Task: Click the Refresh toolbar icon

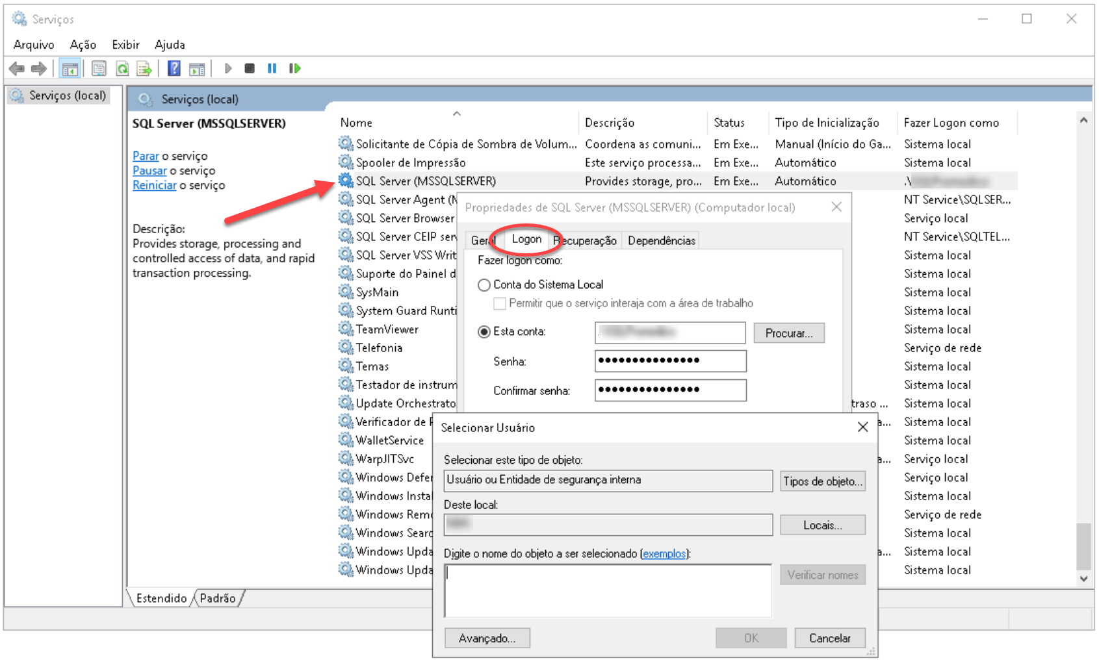Action: coord(122,68)
